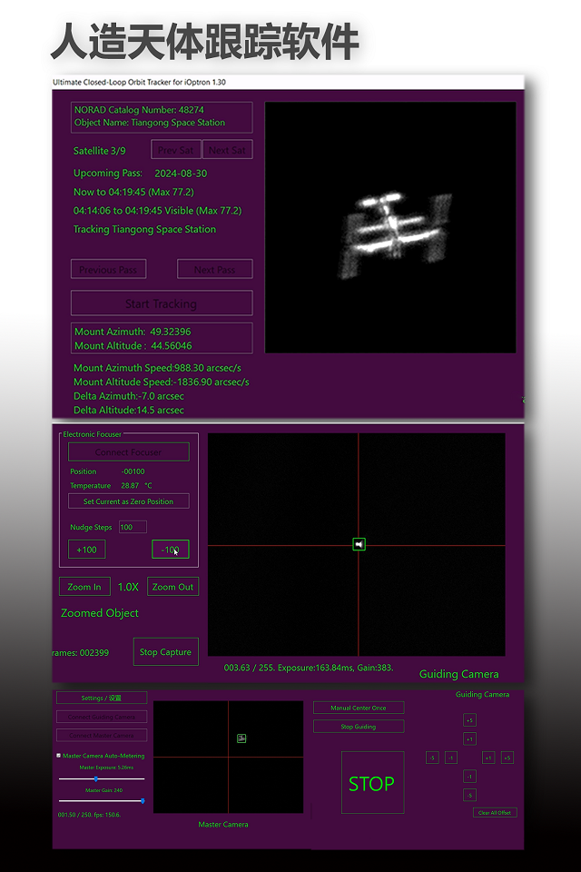Open the Settings / 设置 button
The width and height of the screenshot is (581, 872).
101,698
